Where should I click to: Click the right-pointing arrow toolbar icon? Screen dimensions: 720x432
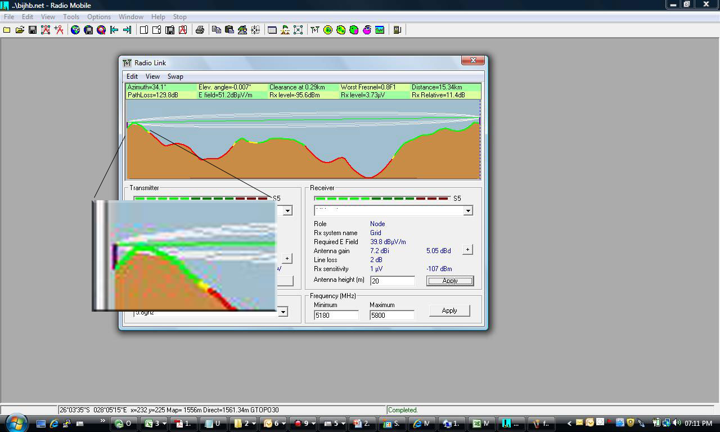point(127,30)
